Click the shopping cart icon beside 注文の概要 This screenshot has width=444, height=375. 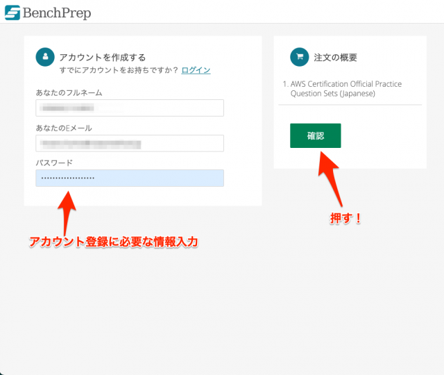[x=299, y=57]
